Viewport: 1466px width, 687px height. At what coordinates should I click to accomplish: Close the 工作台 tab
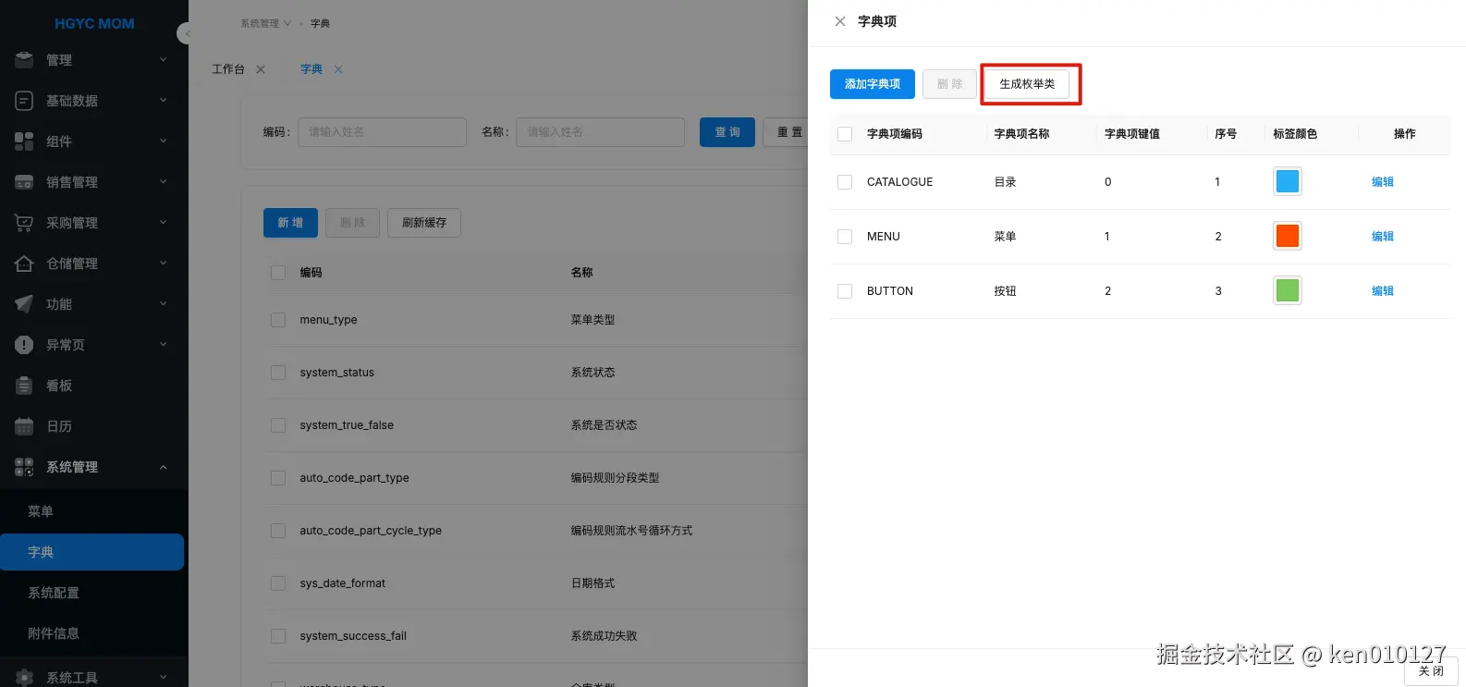[261, 69]
